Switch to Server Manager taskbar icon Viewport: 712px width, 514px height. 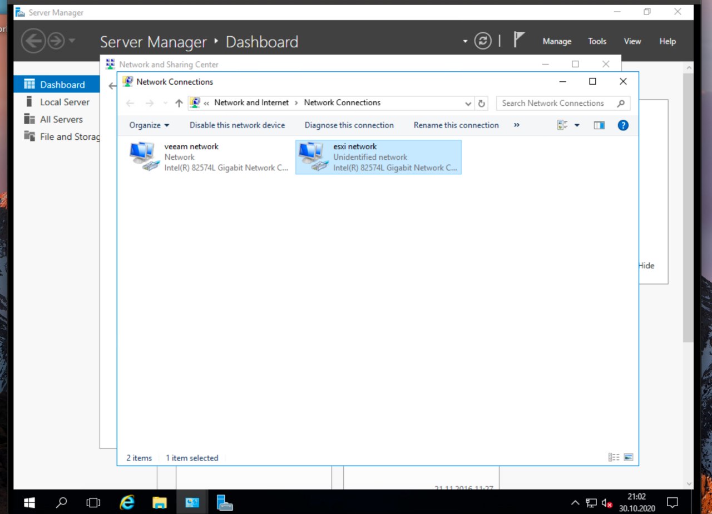(225, 503)
